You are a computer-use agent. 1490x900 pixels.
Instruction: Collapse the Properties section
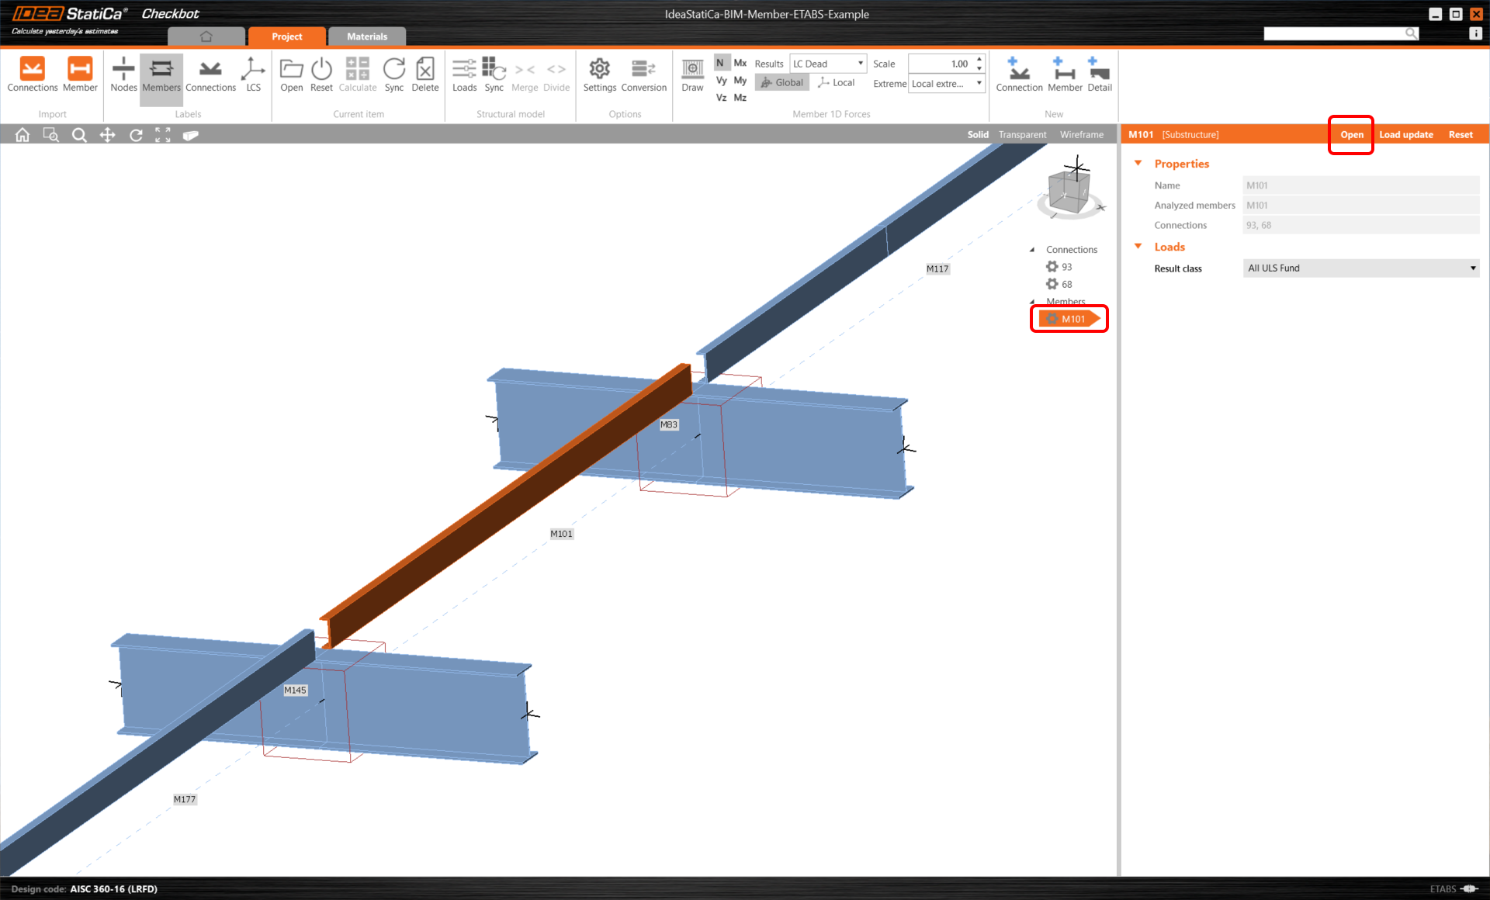pyautogui.click(x=1138, y=164)
